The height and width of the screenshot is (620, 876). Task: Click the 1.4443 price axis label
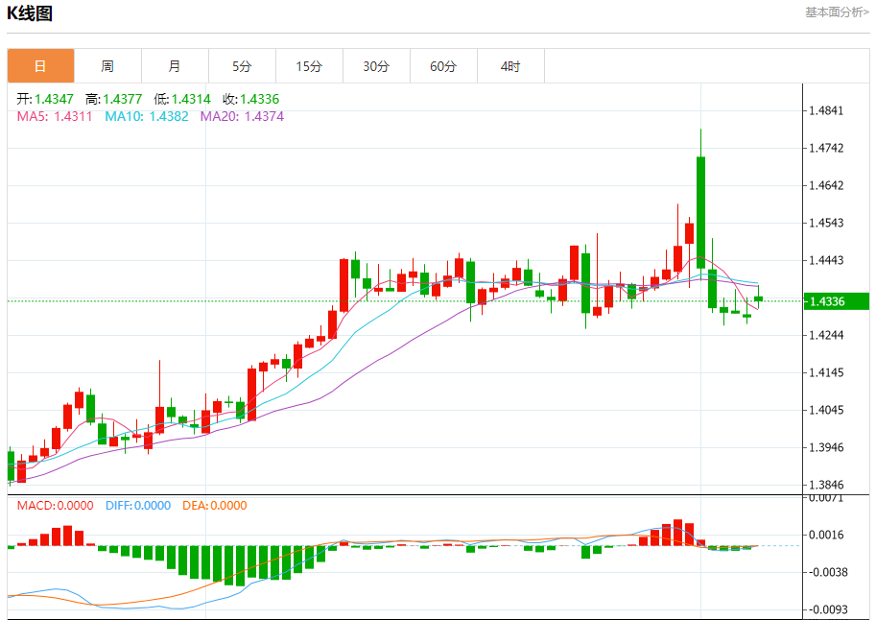826,260
